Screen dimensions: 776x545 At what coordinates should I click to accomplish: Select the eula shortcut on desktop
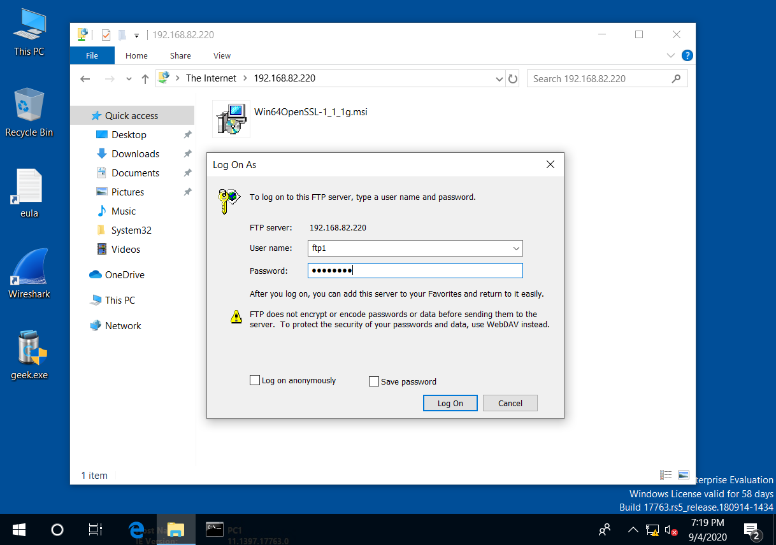pyautogui.click(x=29, y=194)
